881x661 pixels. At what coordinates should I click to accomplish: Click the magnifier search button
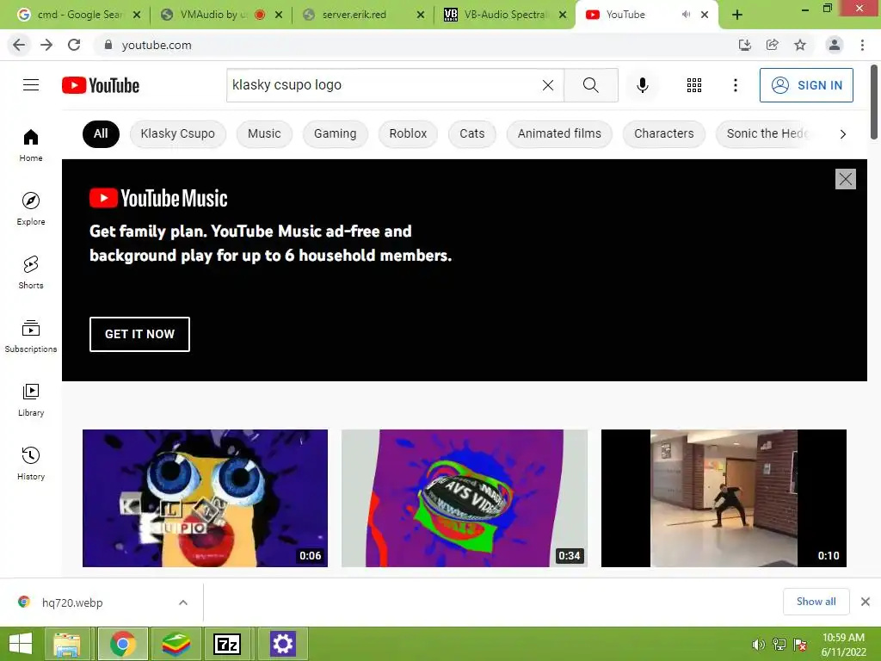[x=590, y=85]
